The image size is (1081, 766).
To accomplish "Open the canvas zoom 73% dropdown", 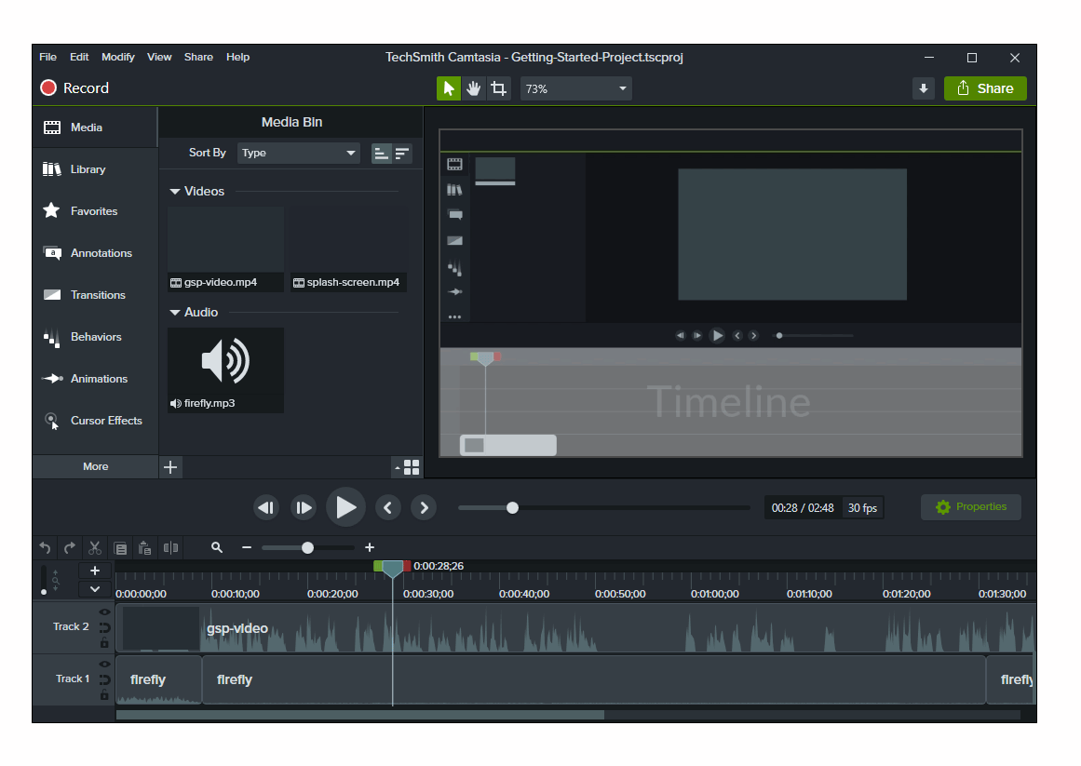I will pyautogui.click(x=575, y=88).
